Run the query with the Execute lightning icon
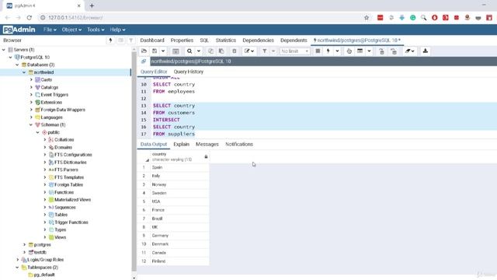 tap(328, 51)
